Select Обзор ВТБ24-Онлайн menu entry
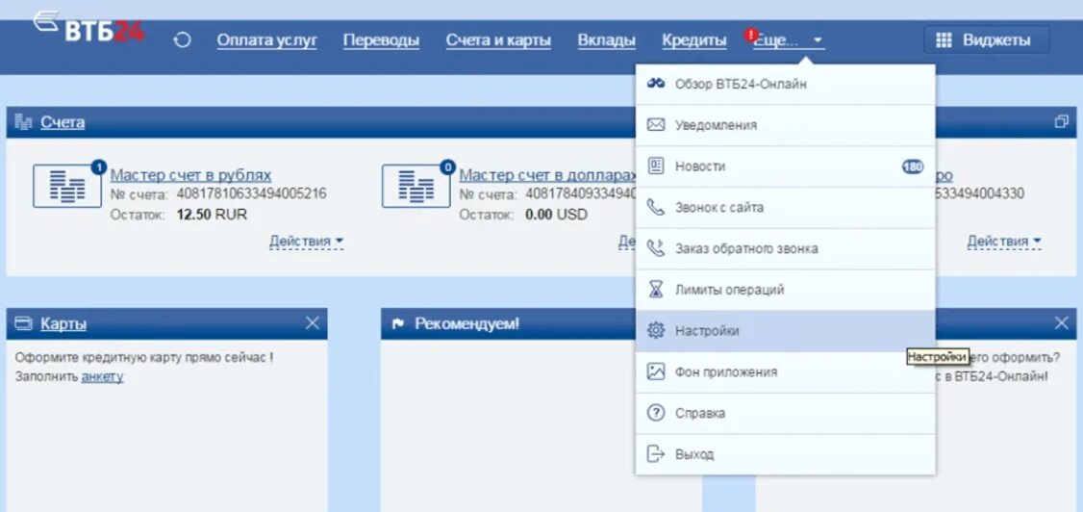The width and height of the screenshot is (1083, 512). click(785, 85)
